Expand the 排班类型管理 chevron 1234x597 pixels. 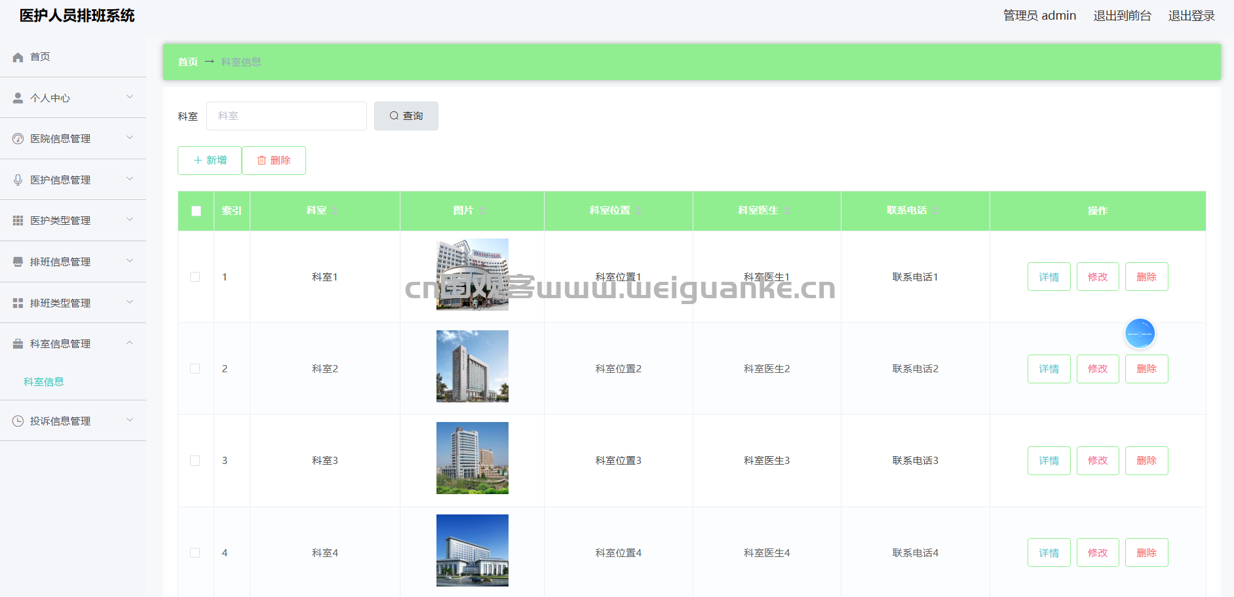(130, 302)
